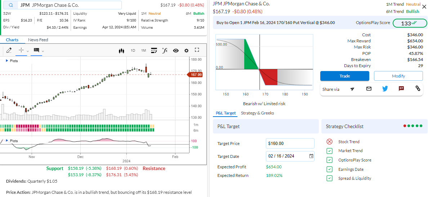Image resolution: width=428 pixels, height=197 pixels.
Task: Toggle the Earnings Date checklist box
Action: click(329, 169)
